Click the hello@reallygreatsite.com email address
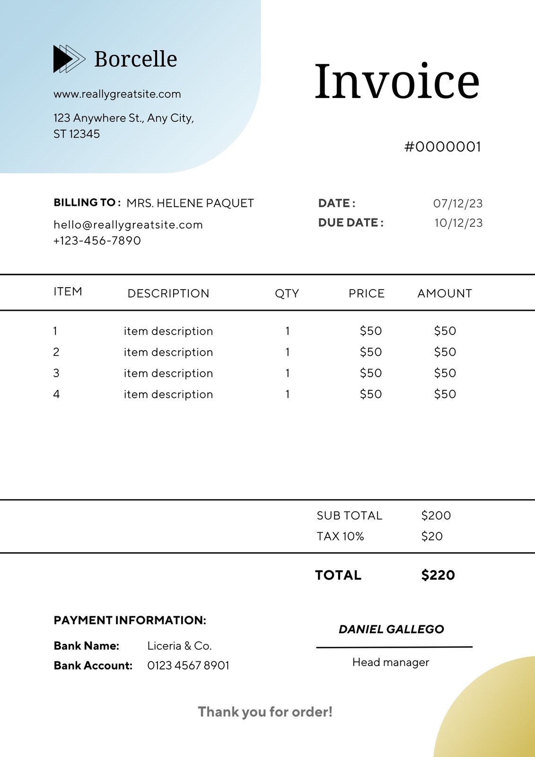 [x=128, y=225]
